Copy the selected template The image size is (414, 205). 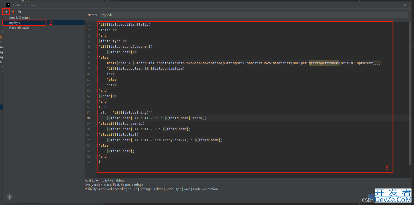pyautogui.click(x=19, y=12)
